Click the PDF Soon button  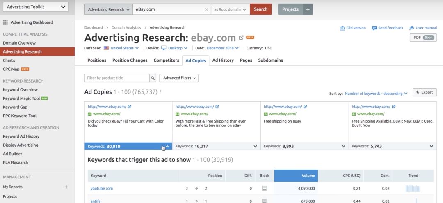tap(423, 38)
